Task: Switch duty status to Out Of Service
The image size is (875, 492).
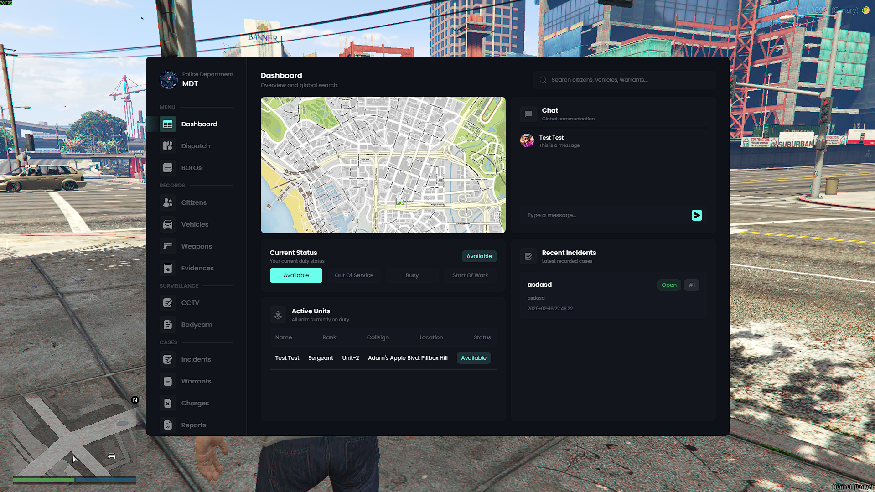Action: coord(354,275)
